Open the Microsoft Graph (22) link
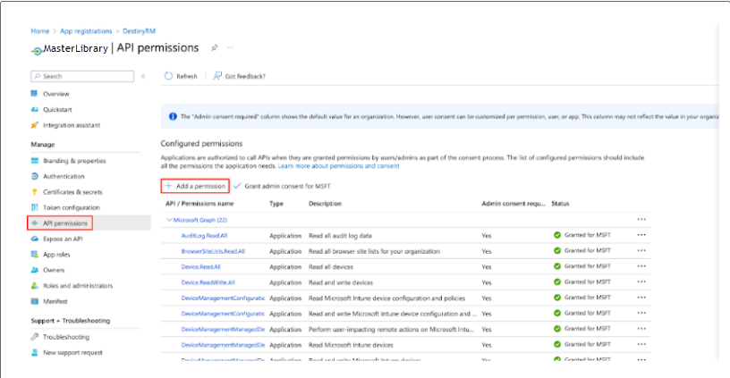 tap(200, 220)
